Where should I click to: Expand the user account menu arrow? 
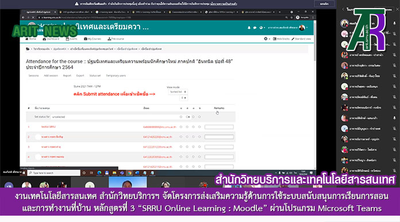click(307, 28)
